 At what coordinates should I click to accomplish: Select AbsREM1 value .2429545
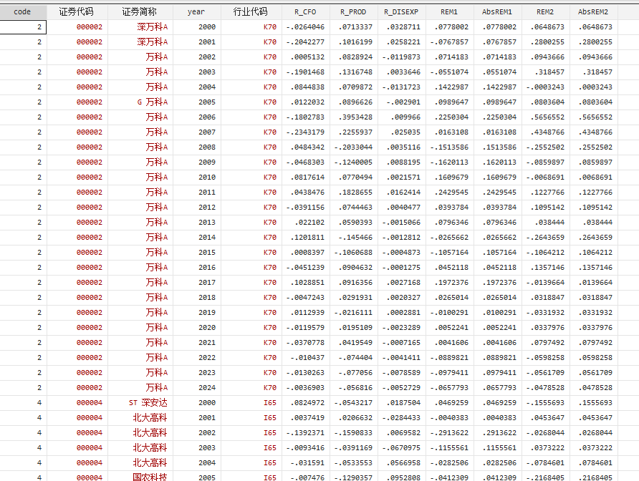(499, 193)
